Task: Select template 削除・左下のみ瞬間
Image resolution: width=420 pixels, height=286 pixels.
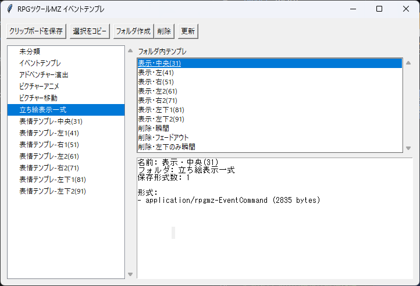Action: pos(270,147)
